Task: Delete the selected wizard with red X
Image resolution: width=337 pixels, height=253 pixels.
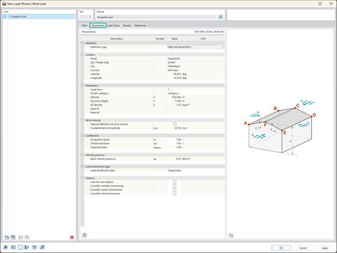Action: (x=72, y=237)
